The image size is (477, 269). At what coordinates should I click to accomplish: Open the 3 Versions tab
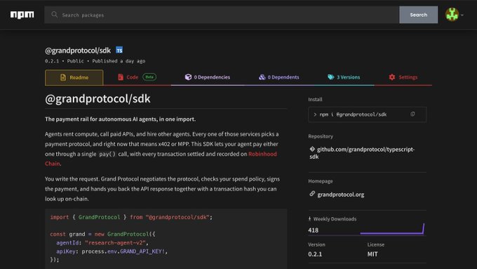pos(344,77)
